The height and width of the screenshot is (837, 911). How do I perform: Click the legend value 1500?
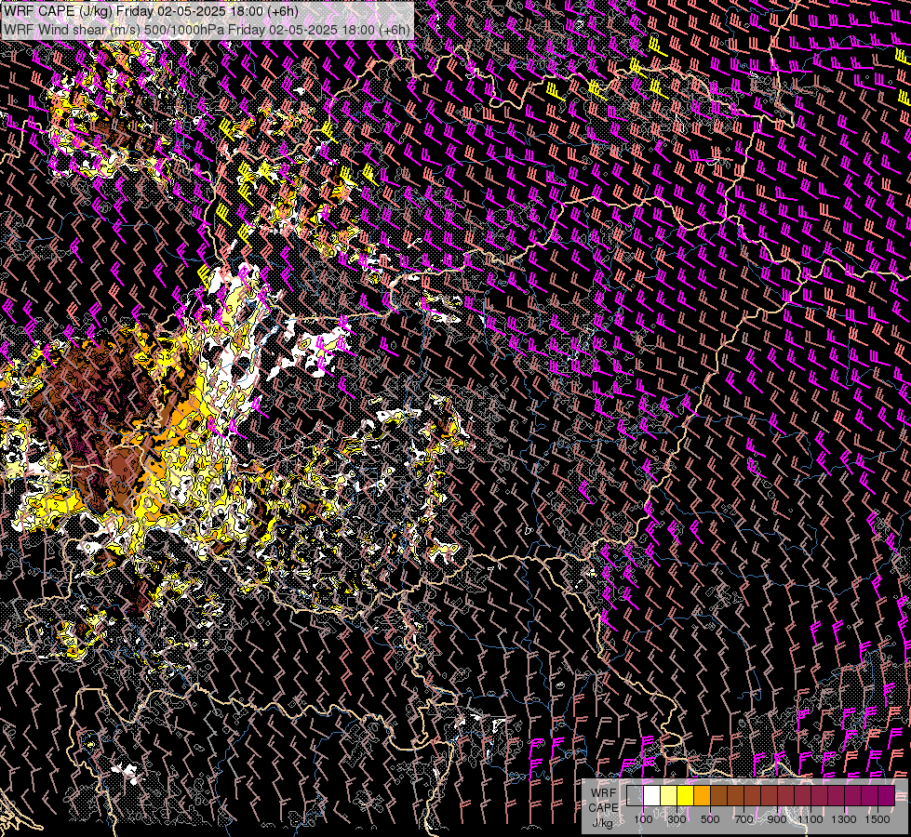coord(878,819)
